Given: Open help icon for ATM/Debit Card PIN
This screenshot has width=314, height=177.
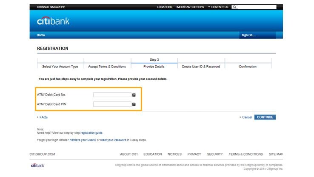Looking at the screenshot, I should 134,104.
